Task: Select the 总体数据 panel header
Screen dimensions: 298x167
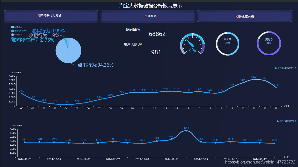Action: [x=148, y=16]
